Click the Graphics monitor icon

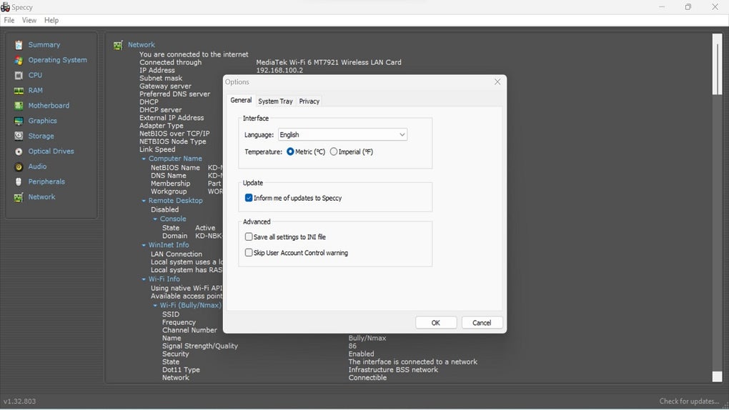[x=19, y=121]
